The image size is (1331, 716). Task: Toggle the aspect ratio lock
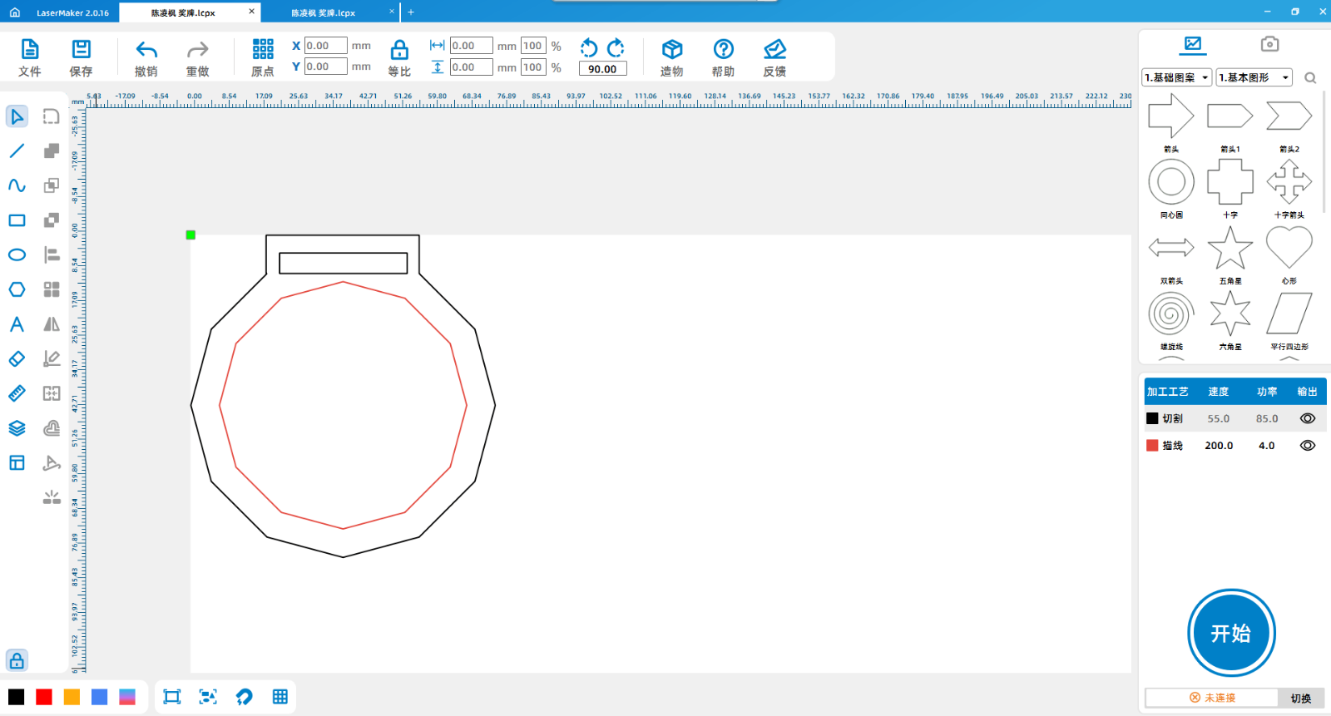399,50
